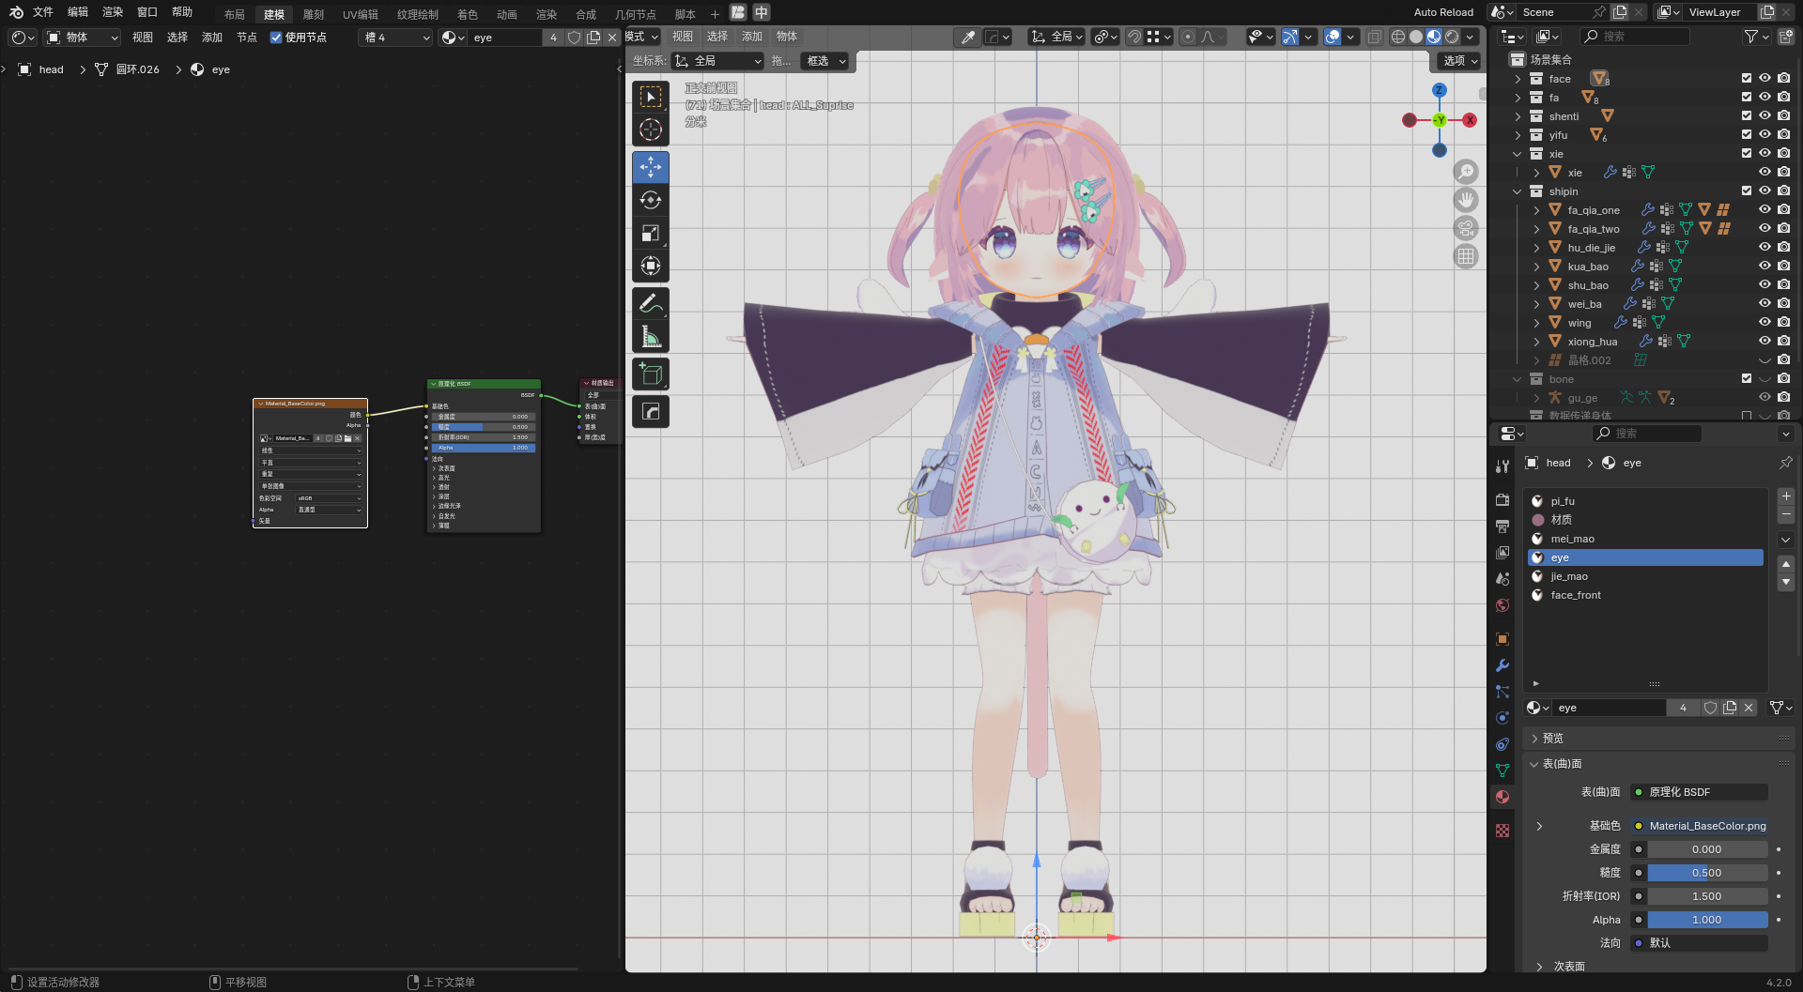
Task: Adjust the Roughness slider in properties
Action: tap(1706, 873)
